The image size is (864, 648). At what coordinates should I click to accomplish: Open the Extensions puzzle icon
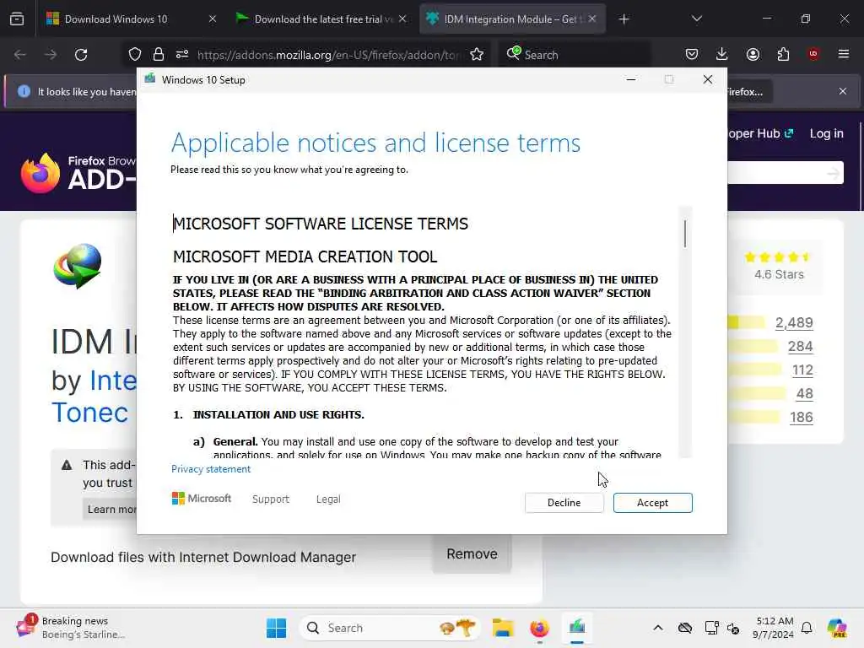(x=783, y=54)
